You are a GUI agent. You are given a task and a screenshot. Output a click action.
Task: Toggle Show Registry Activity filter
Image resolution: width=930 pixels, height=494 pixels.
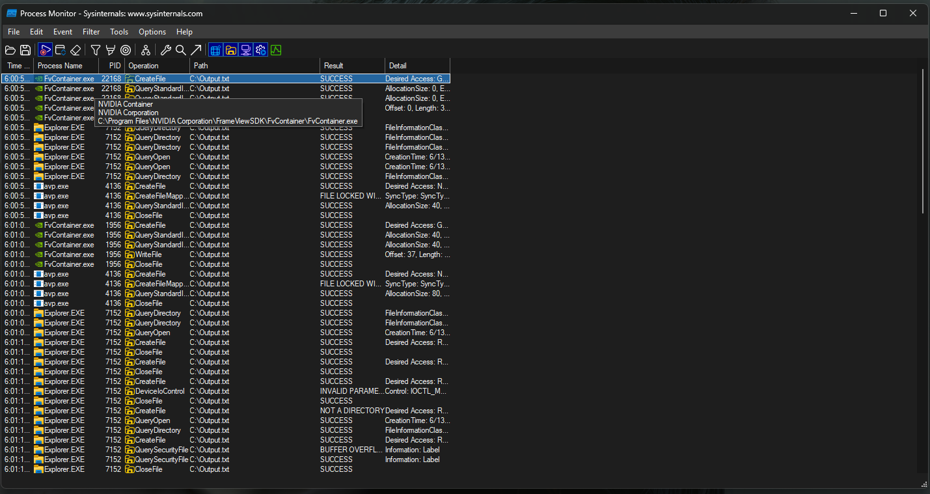point(215,50)
